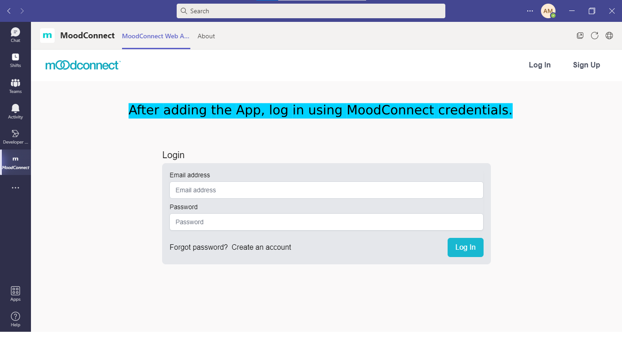
Task: Click the Create an account link
Action: pos(261,247)
